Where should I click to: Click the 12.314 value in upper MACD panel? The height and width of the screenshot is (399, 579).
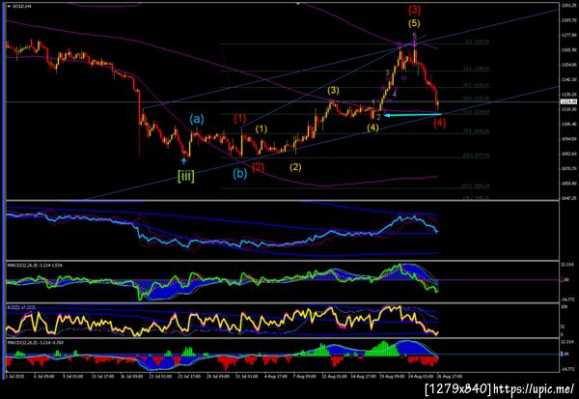pos(568,265)
